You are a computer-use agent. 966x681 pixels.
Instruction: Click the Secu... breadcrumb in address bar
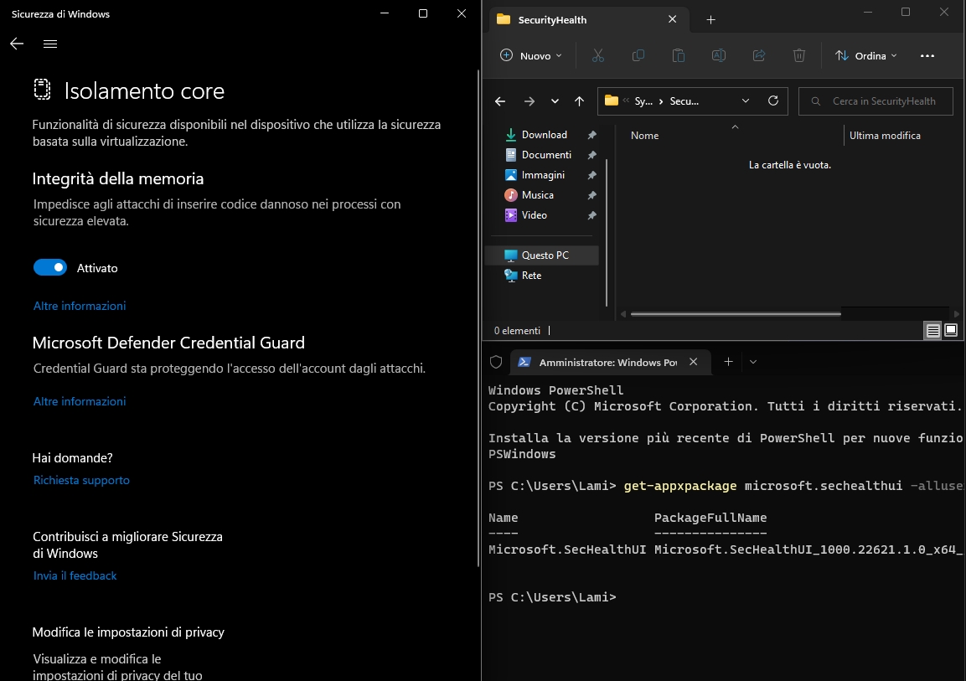[684, 101]
